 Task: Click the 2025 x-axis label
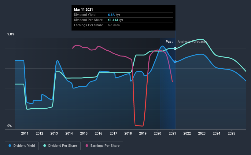231,133
